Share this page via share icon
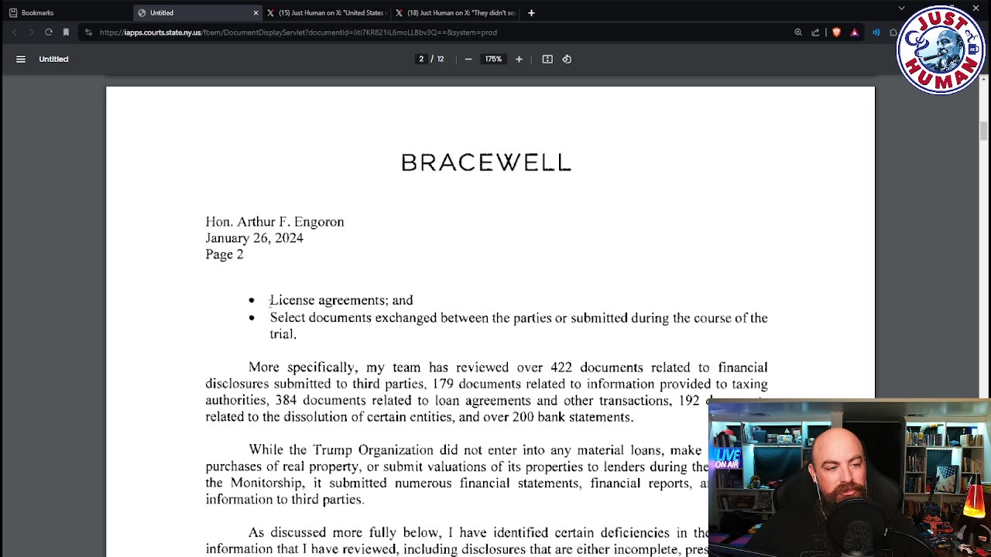This screenshot has height=557, width=991. (815, 32)
